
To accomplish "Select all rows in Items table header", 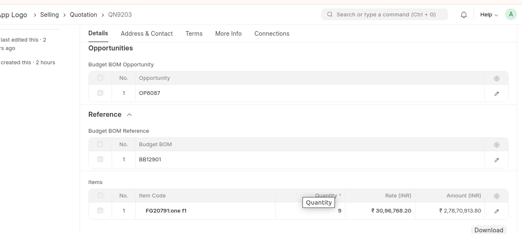I will pyautogui.click(x=100, y=195).
